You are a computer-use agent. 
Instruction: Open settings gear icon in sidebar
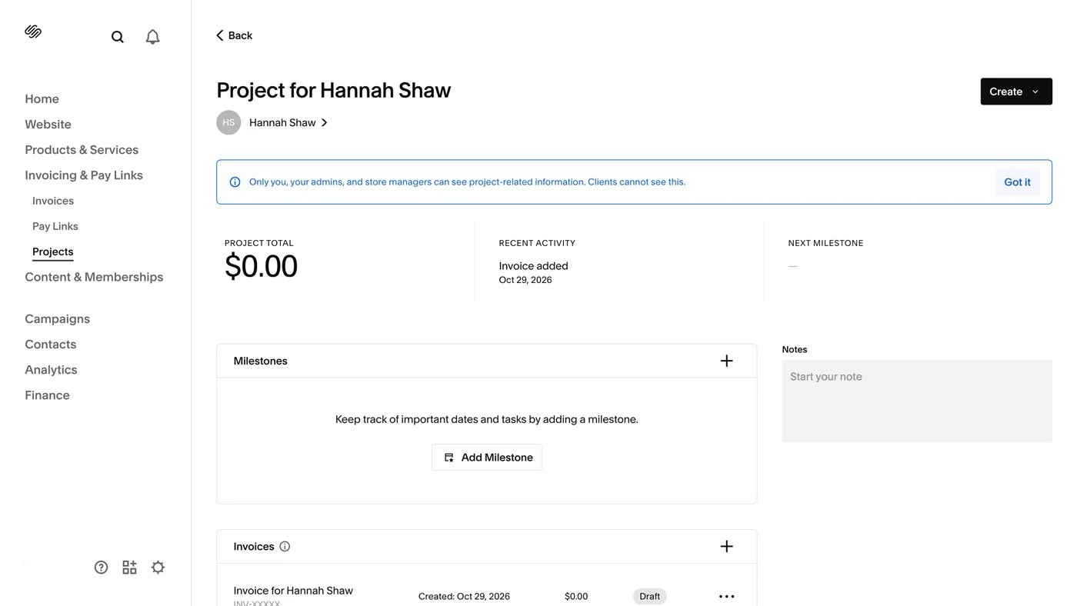158,568
